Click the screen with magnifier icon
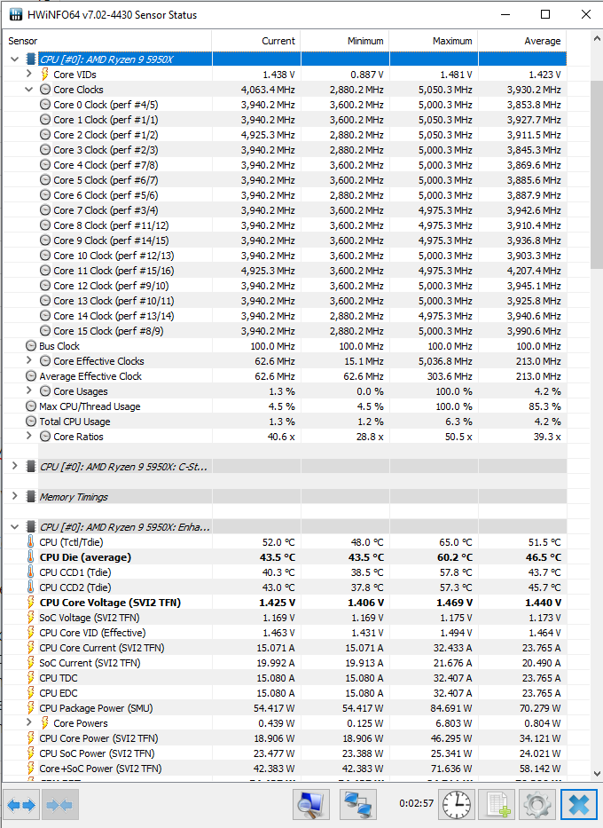603x828 pixels. 312,805
